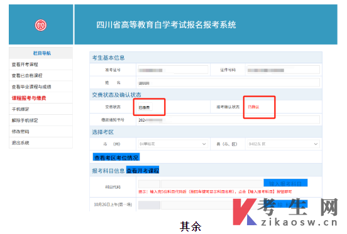Click the 栏目导航 sidebar header
Viewport: 347px width, 234px height.
click(42, 53)
